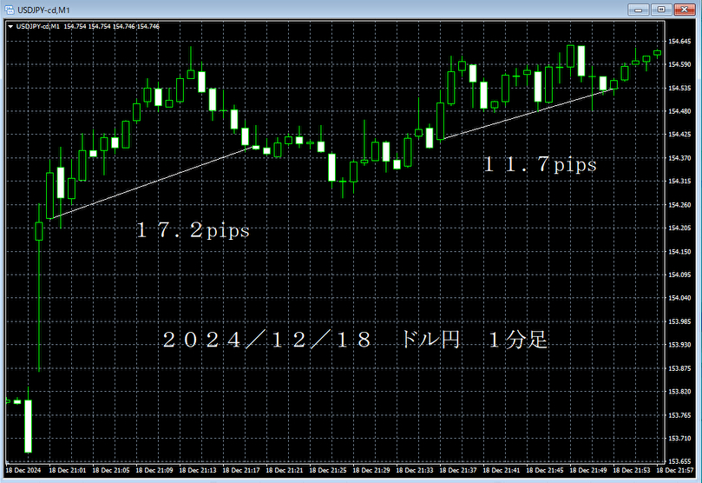Click the 18 Dec 21:57 time label

pyautogui.click(x=675, y=471)
